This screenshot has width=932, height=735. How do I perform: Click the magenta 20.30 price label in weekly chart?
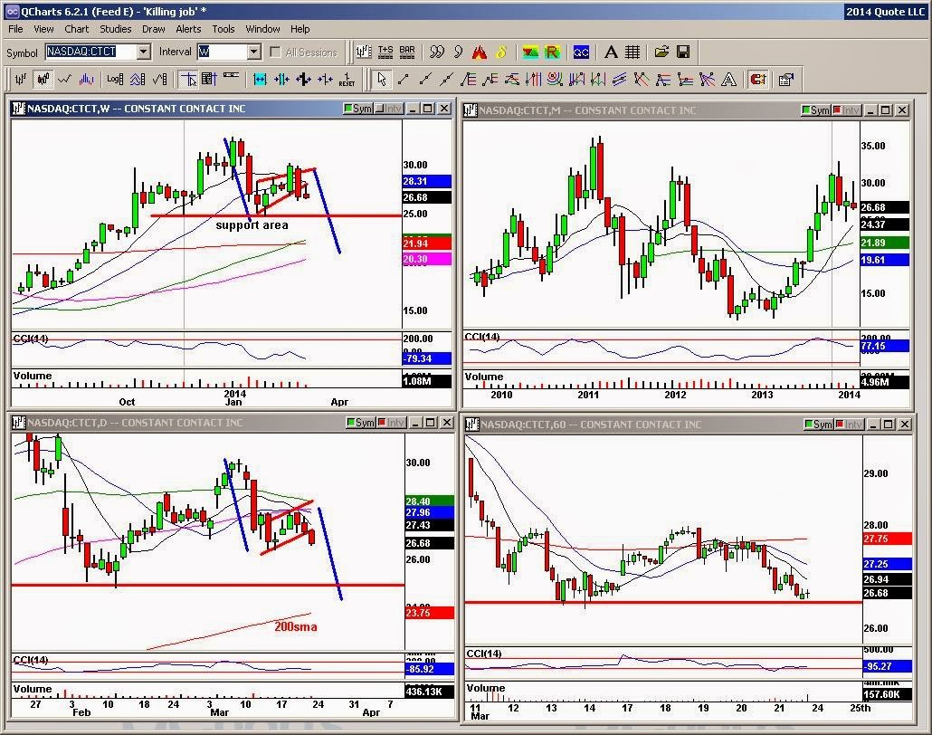427,259
